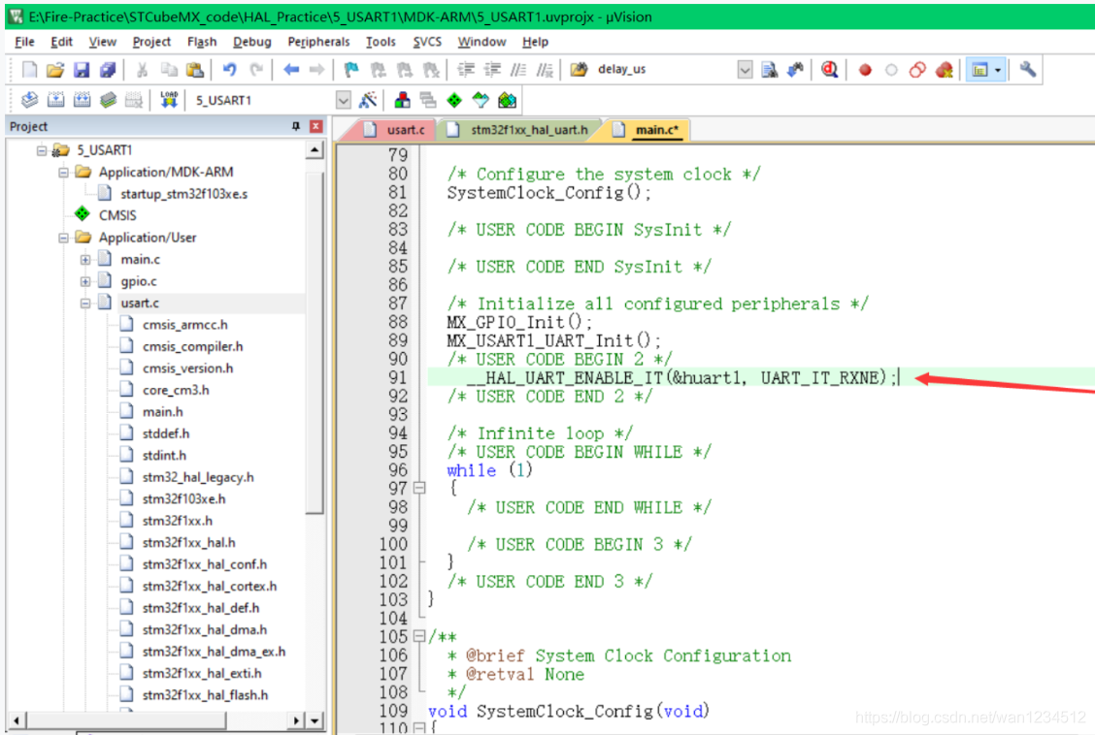This screenshot has width=1095, height=735.
Task: Collapse the Application/User folder
Action: (x=64, y=238)
